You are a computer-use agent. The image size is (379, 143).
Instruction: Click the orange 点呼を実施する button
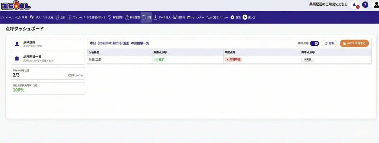[354, 43]
